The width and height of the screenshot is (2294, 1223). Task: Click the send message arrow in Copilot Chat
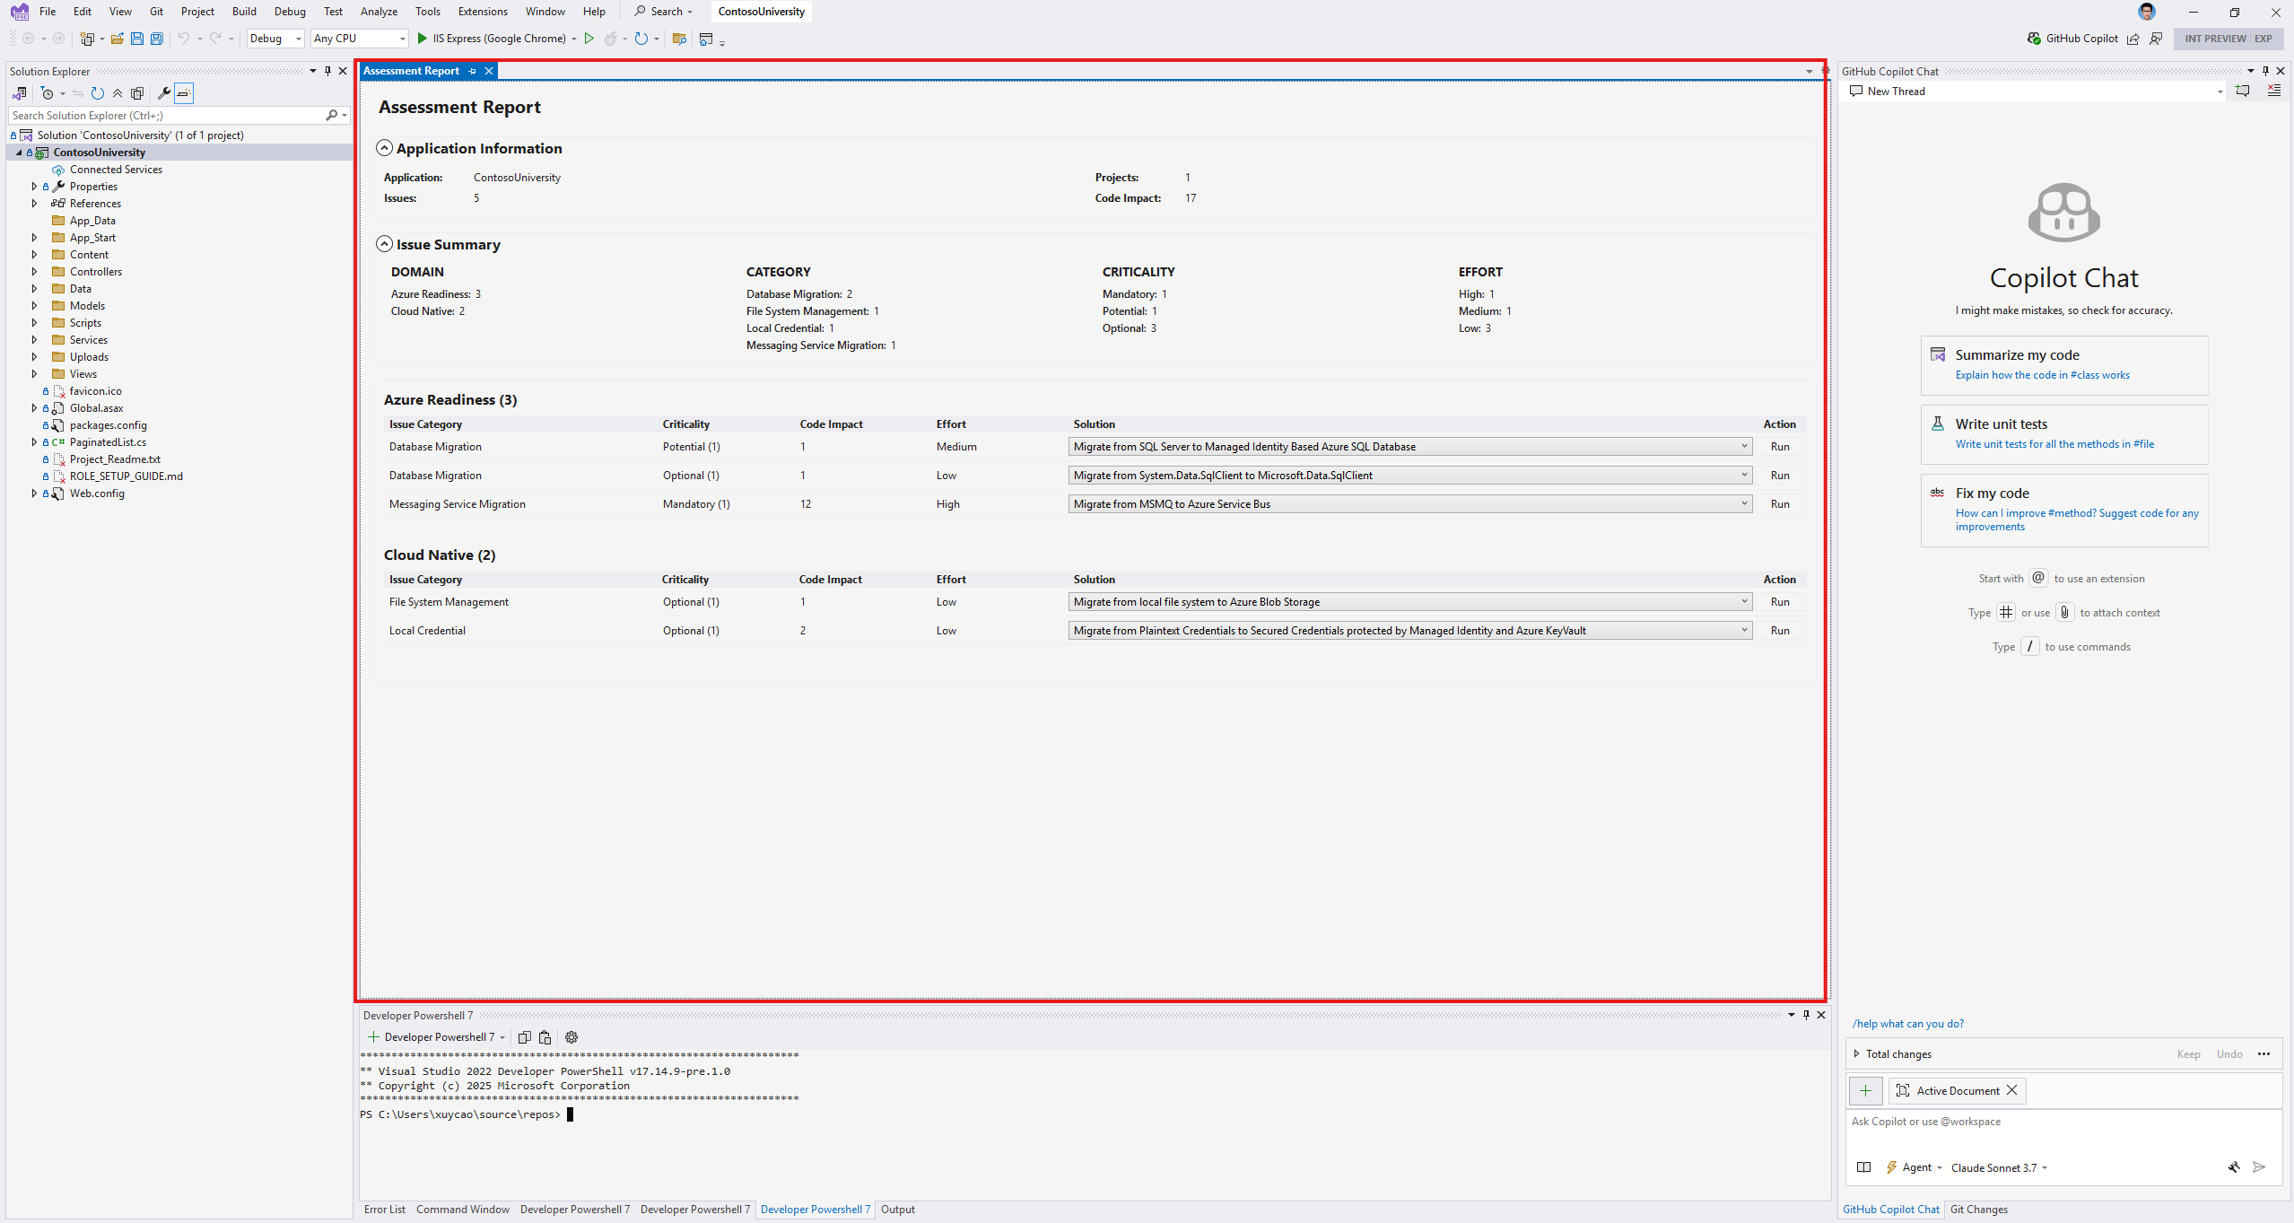2259,1167
